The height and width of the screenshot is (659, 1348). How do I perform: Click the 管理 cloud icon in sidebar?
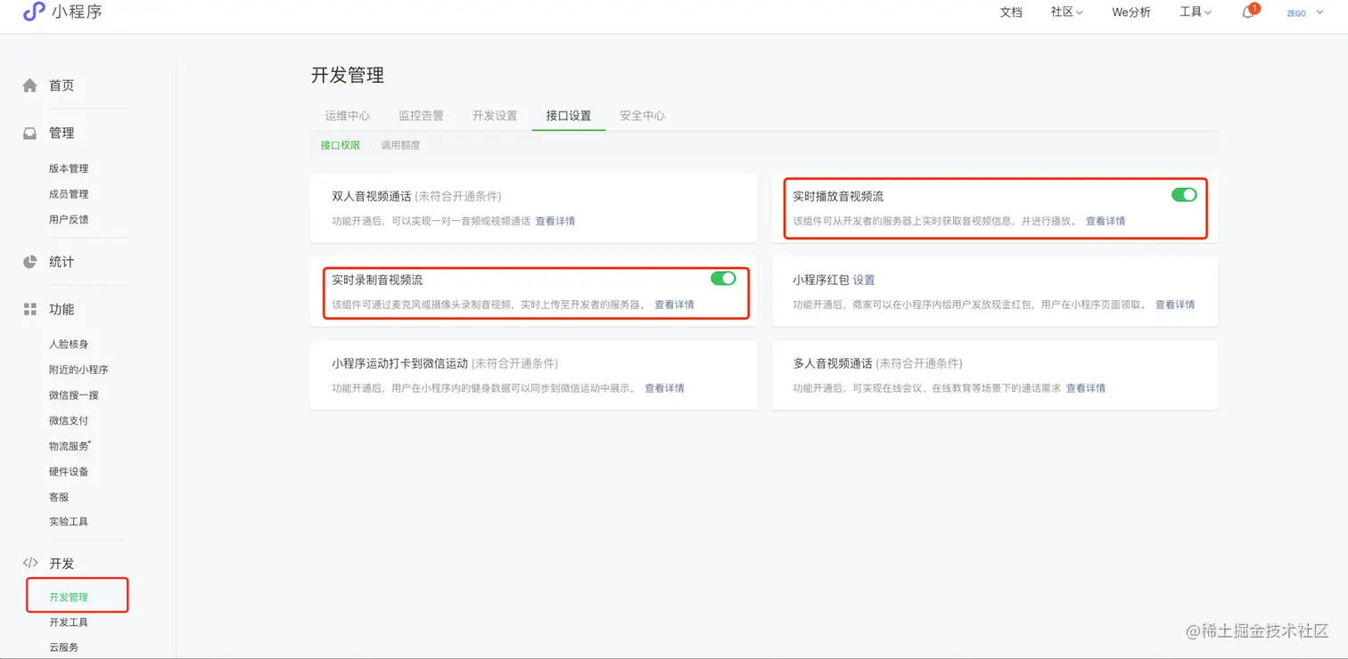click(29, 132)
